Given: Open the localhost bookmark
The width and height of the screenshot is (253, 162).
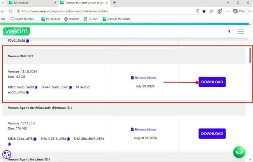Looking at the screenshot, I should (72, 19).
